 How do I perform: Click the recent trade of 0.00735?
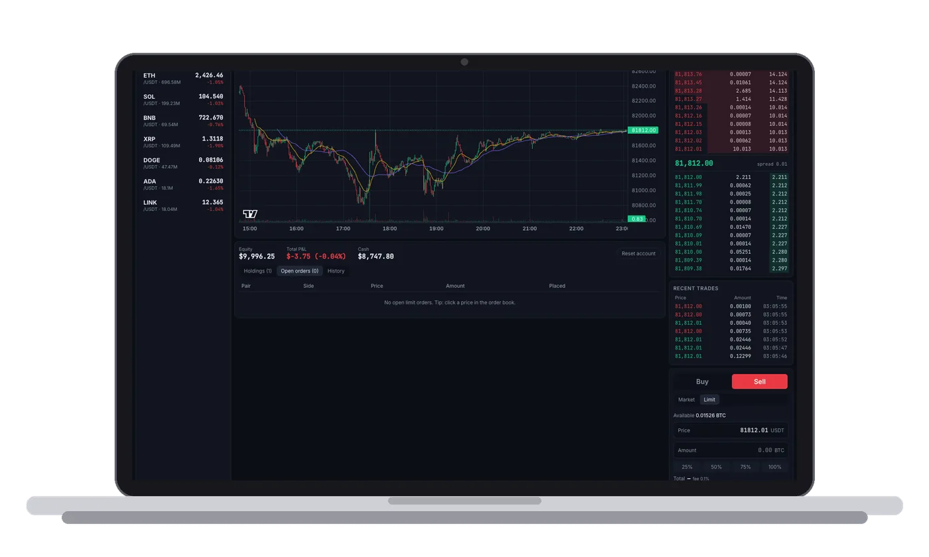pos(731,331)
